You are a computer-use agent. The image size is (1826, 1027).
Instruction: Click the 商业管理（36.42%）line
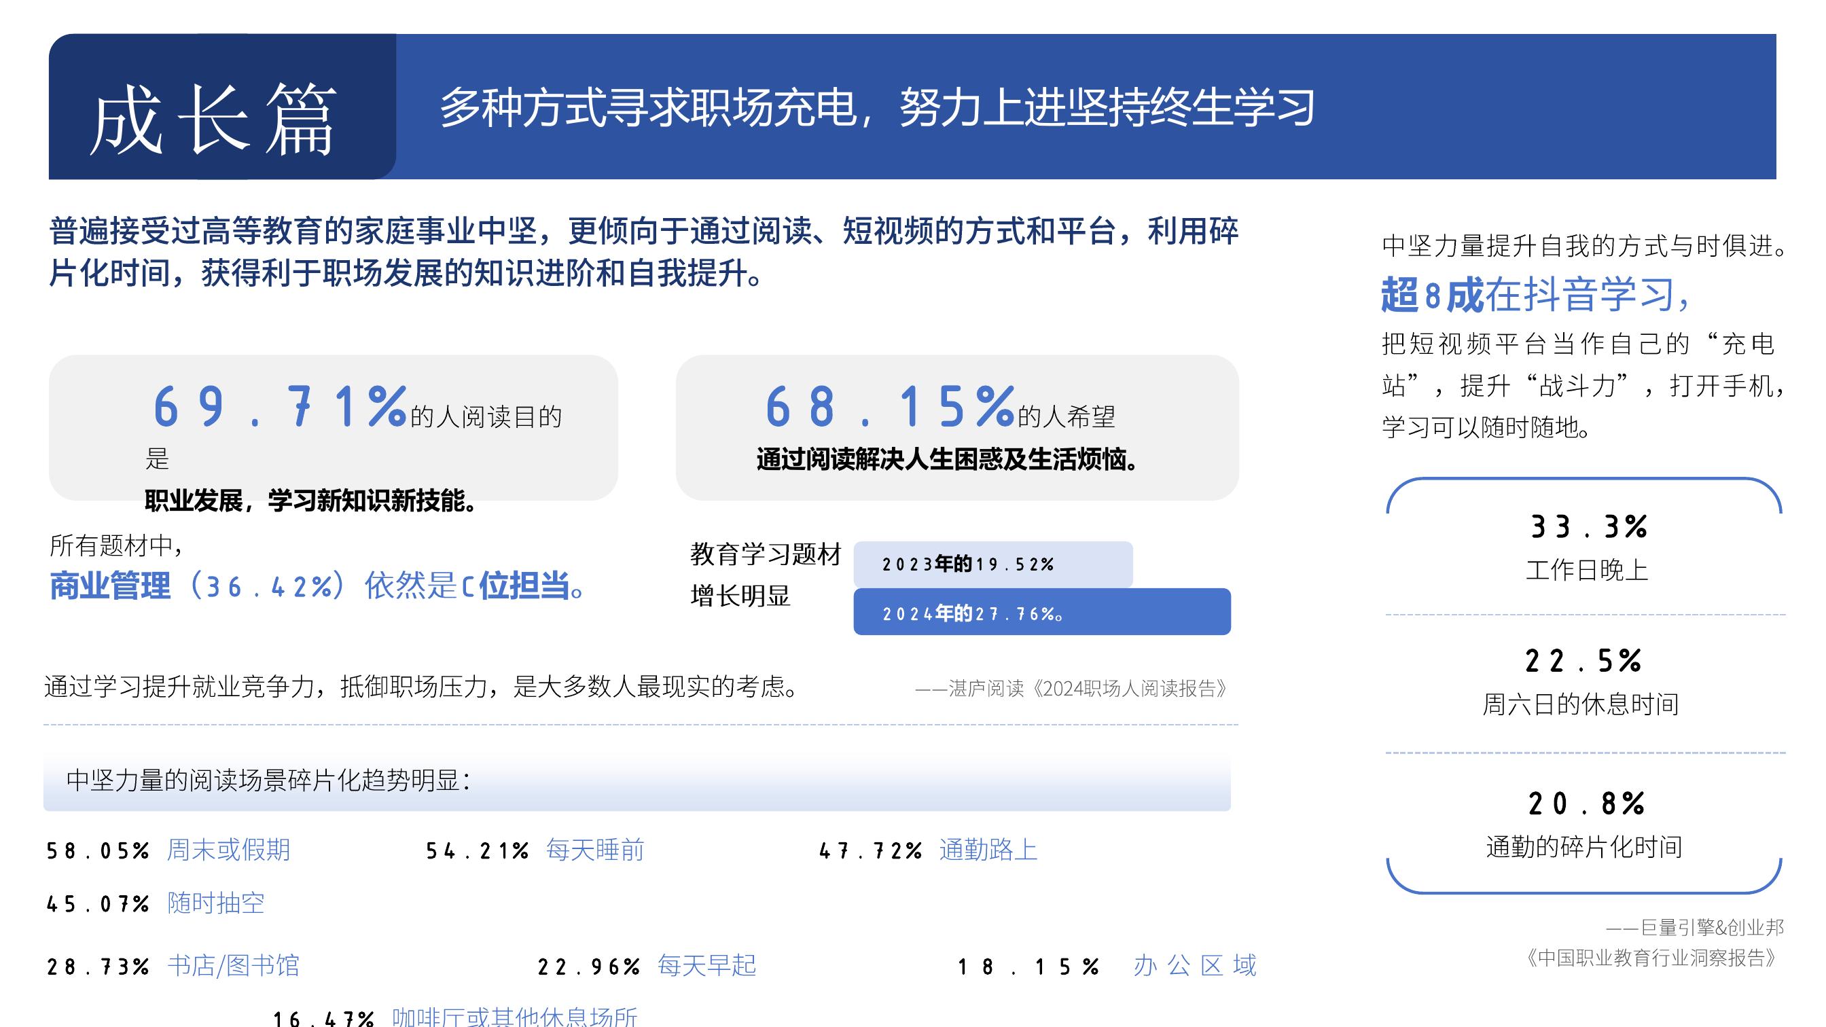tap(319, 586)
